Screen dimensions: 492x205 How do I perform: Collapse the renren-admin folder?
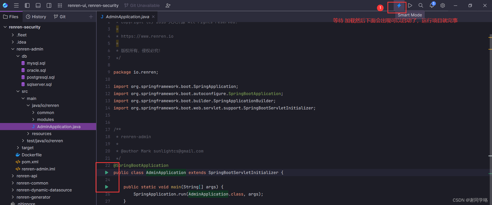(13, 49)
